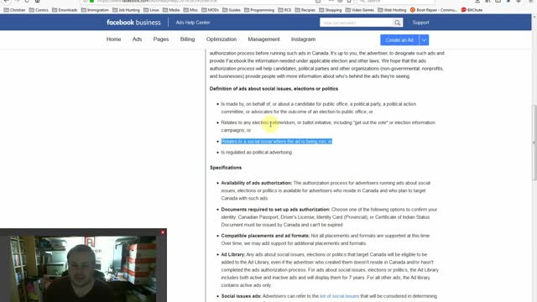
Task: Open the Recipies bookmarks folder
Action: 305,10
